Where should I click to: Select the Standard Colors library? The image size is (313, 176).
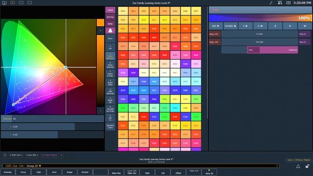110,127
